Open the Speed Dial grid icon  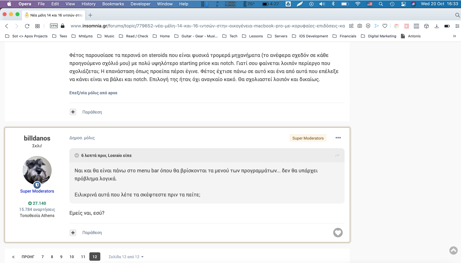click(x=37, y=26)
